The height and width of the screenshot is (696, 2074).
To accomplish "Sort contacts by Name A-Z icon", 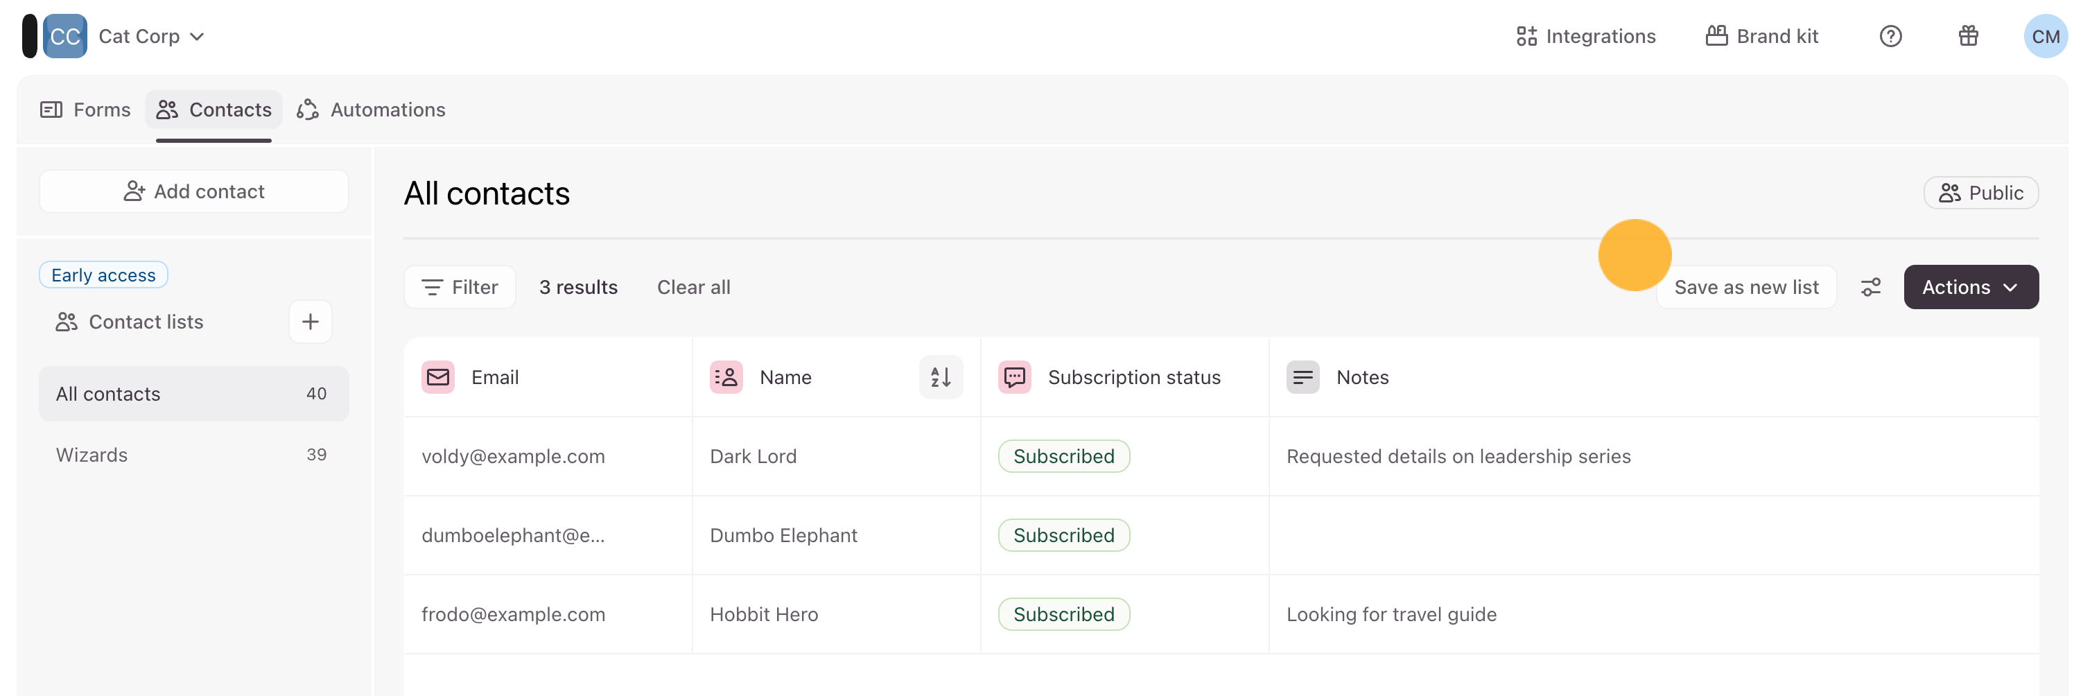I will pyautogui.click(x=941, y=377).
